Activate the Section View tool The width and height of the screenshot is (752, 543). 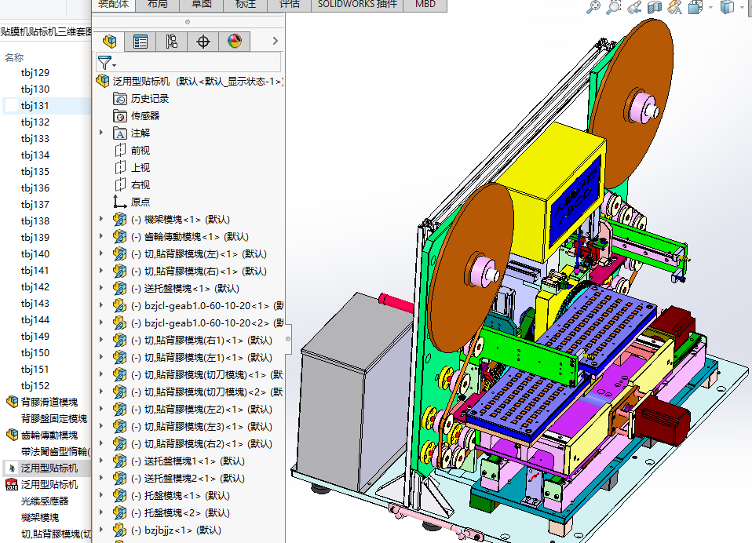coord(655,7)
